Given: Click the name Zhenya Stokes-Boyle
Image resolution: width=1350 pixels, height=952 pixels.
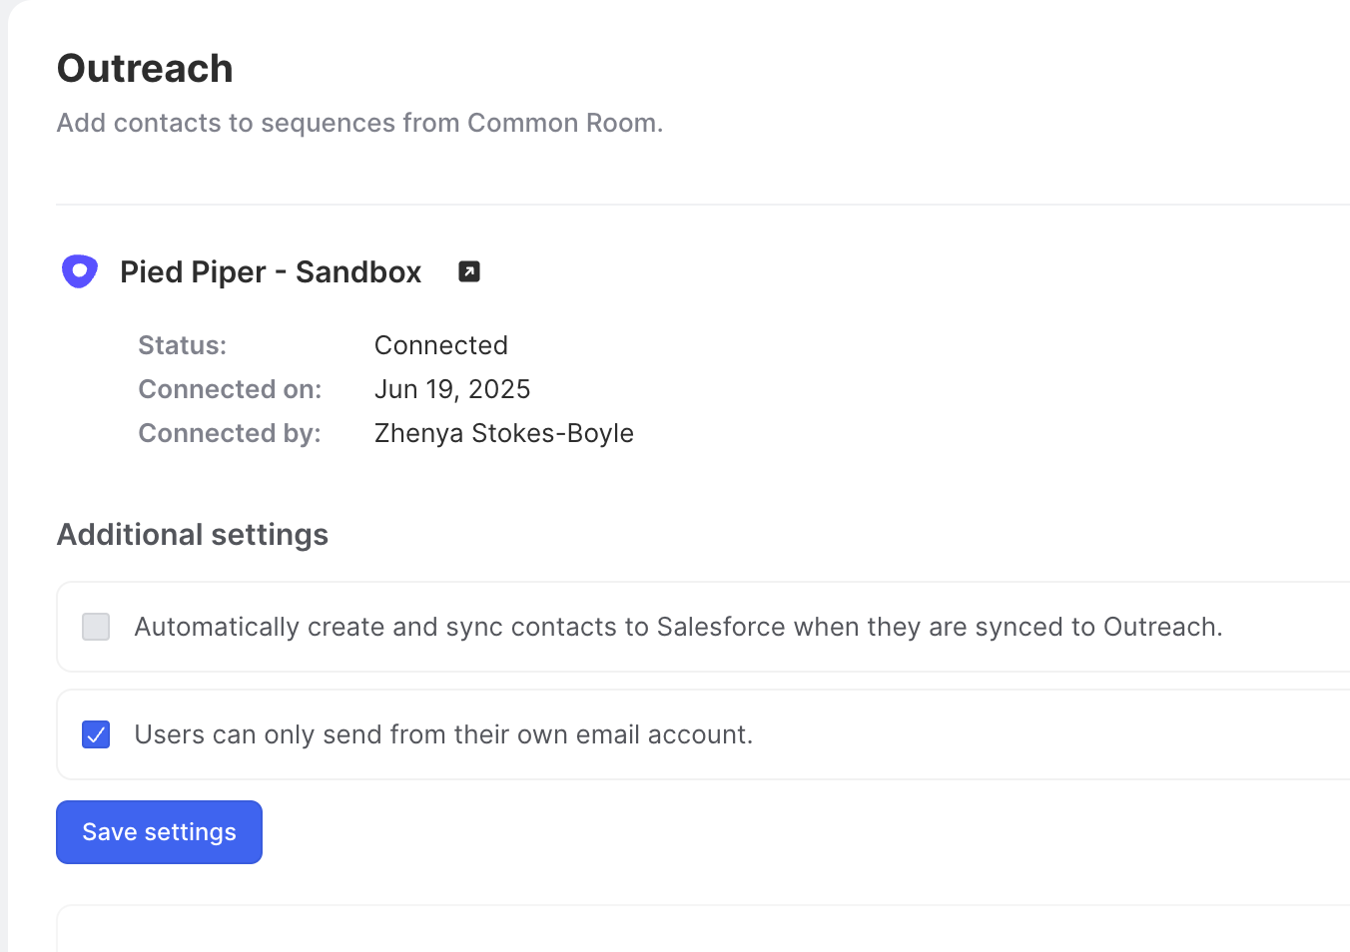Looking at the screenshot, I should (x=504, y=433).
